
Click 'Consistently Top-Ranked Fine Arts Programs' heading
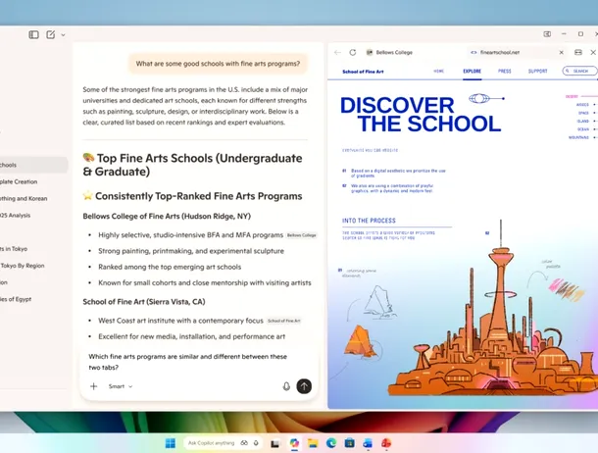point(192,196)
